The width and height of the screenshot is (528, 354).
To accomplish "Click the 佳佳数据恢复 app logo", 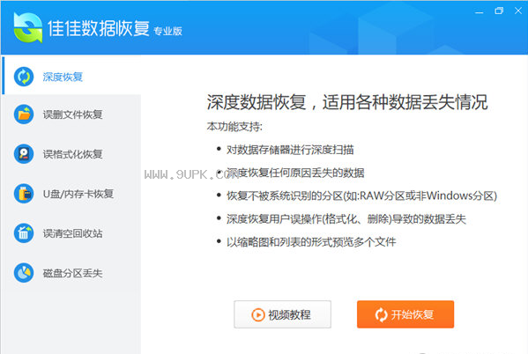I will (x=28, y=27).
